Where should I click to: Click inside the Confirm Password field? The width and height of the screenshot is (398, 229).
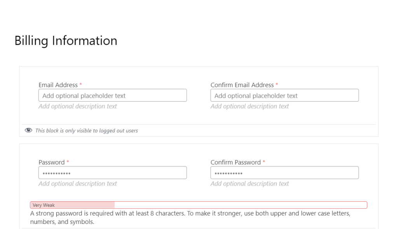tap(285, 173)
